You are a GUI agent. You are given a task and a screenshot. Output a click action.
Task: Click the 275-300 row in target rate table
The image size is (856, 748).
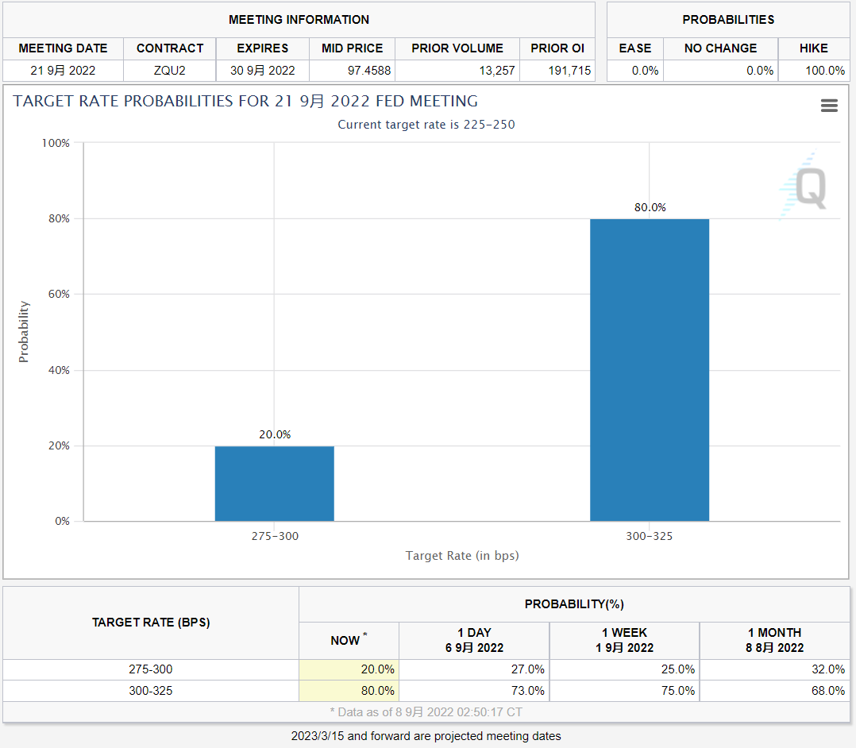[151, 669]
